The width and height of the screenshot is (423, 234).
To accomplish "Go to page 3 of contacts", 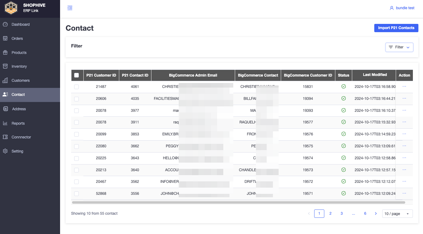I will (x=342, y=213).
